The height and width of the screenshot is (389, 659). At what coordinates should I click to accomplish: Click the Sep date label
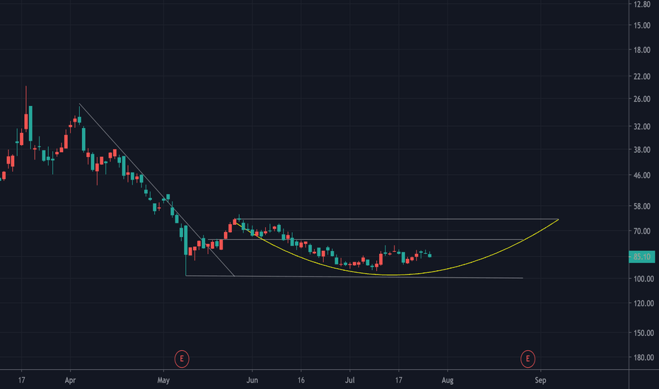tap(540, 381)
